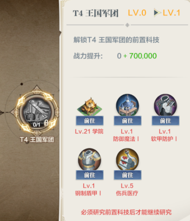Click the padlock icon on the tech node
Viewport: 190px width, 221px height.
(x=46, y=123)
